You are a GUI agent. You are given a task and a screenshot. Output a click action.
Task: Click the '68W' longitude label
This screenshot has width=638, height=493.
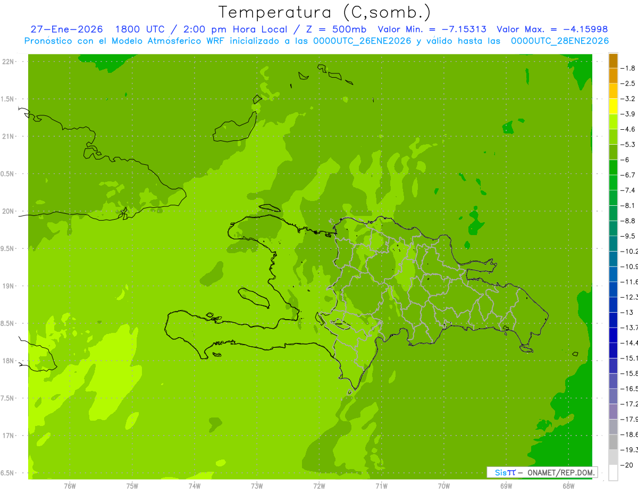point(568,486)
